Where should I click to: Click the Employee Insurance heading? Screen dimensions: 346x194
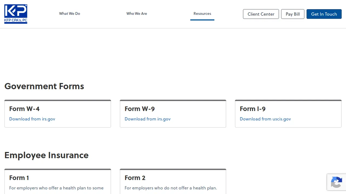point(46,155)
